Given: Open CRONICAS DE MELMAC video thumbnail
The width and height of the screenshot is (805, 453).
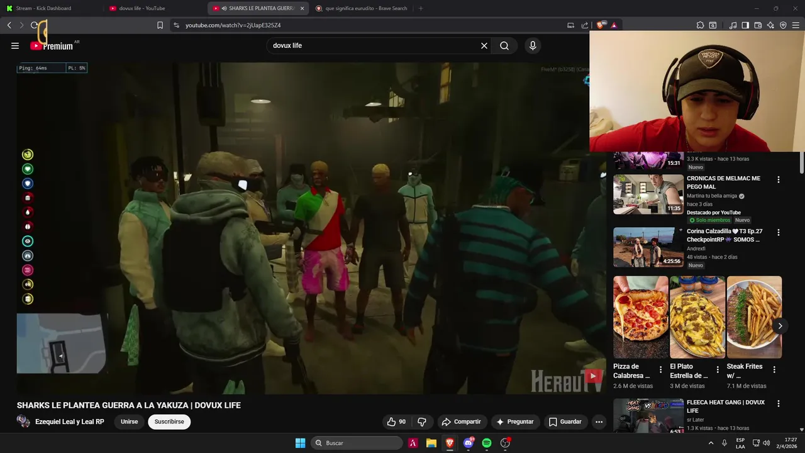Looking at the screenshot, I should click(x=648, y=194).
